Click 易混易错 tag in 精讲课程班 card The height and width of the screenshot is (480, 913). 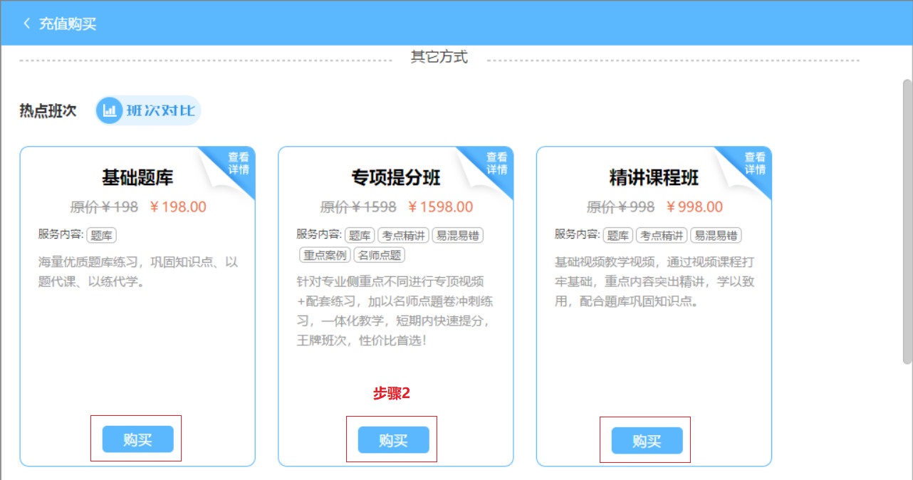click(716, 236)
